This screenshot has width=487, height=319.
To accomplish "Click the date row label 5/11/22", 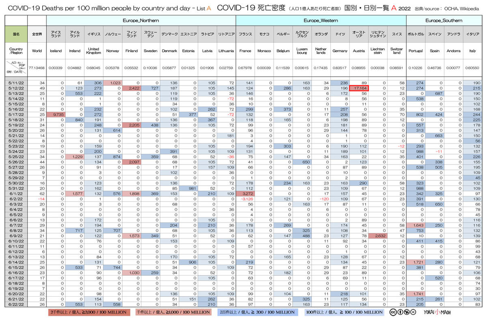I will (17, 83).
